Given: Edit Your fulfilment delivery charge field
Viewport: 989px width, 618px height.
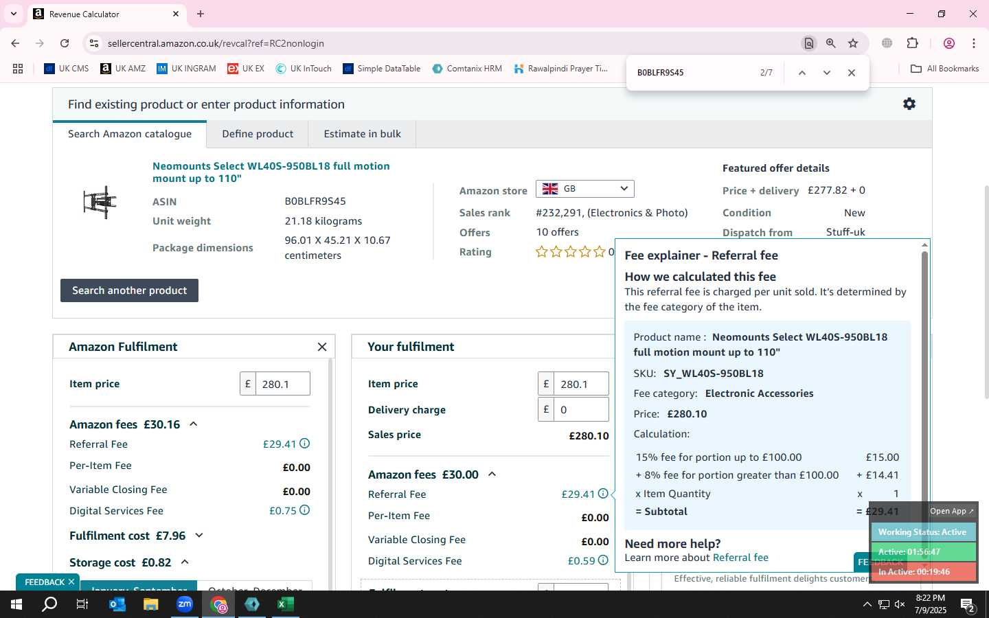Looking at the screenshot, I should [581, 410].
